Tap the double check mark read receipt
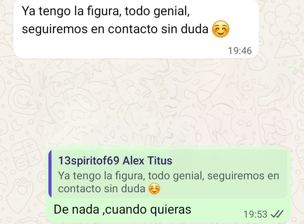The image size is (304, 224). [277, 214]
